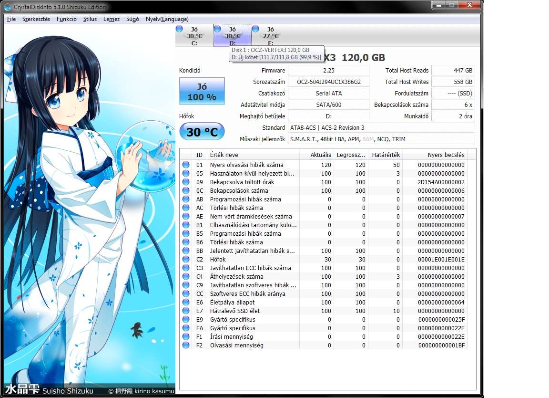The width and height of the screenshot is (549, 398).
Task: Click the SATA/600 transfer mode field
Action: tap(329, 105)
